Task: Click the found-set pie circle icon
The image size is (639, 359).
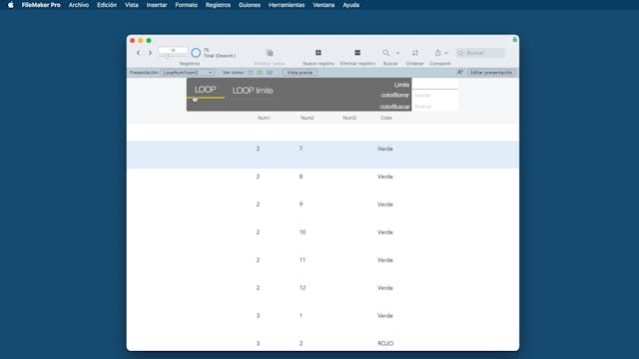Action: tap(196, 53)
